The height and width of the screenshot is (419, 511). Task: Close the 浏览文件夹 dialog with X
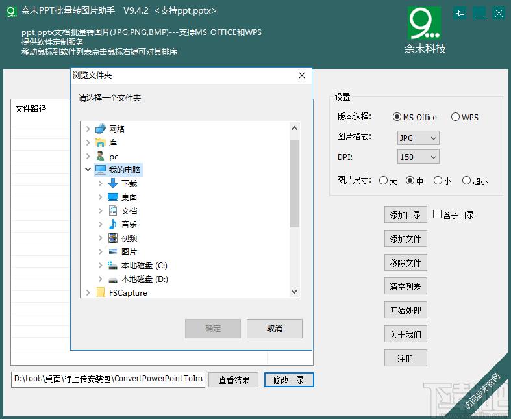302,75
